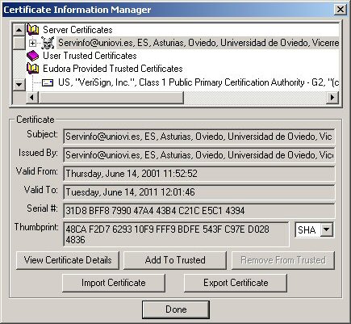Image resolution: width=351 pixels, height=324 pixels.
Task: Open the SHA thumbprint algorithm dropdown
Action: pyautogui.click(x=327, y=230)
